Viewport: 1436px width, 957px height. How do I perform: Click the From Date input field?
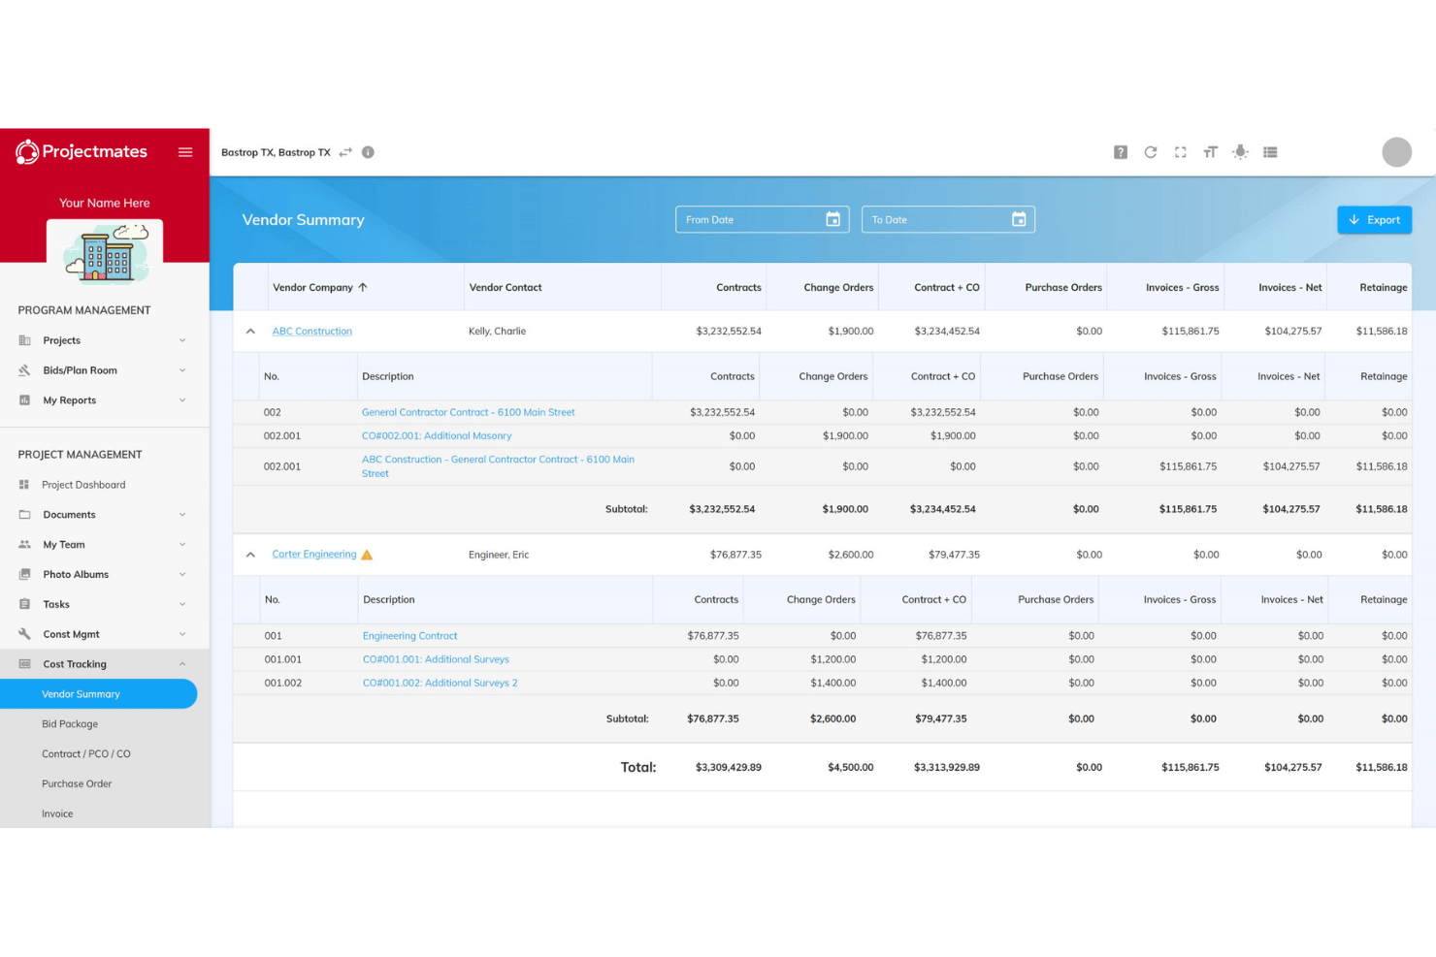point(763,219)
